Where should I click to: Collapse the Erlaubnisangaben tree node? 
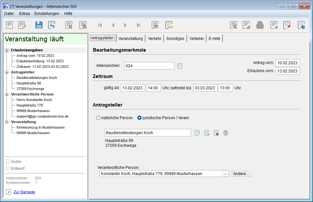(7, 50)
